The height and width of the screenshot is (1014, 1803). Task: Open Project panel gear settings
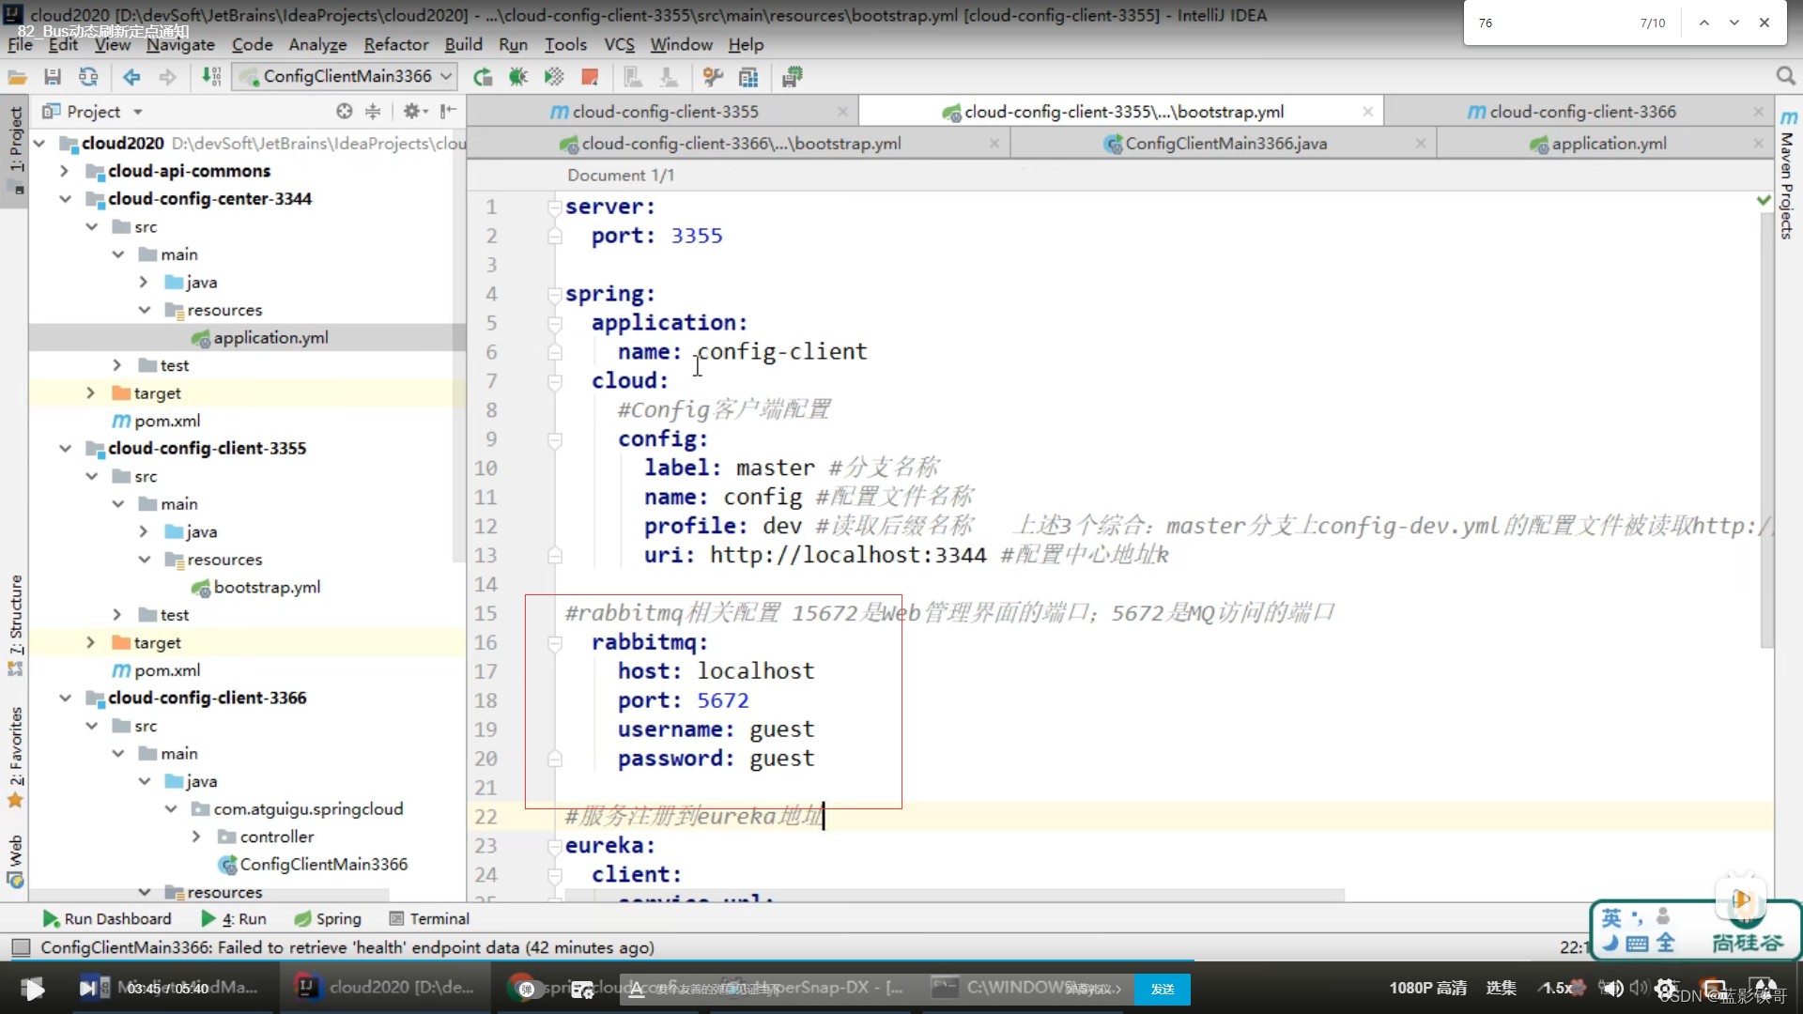[414, 112]
